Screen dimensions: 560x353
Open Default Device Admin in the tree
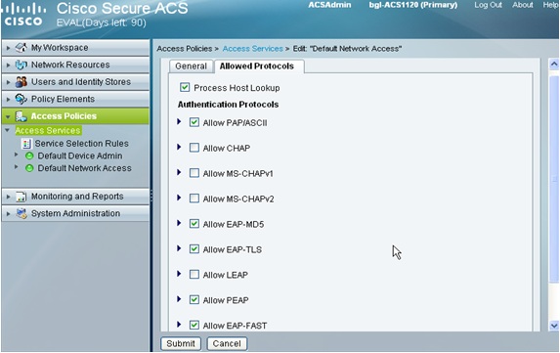point(80,155)
